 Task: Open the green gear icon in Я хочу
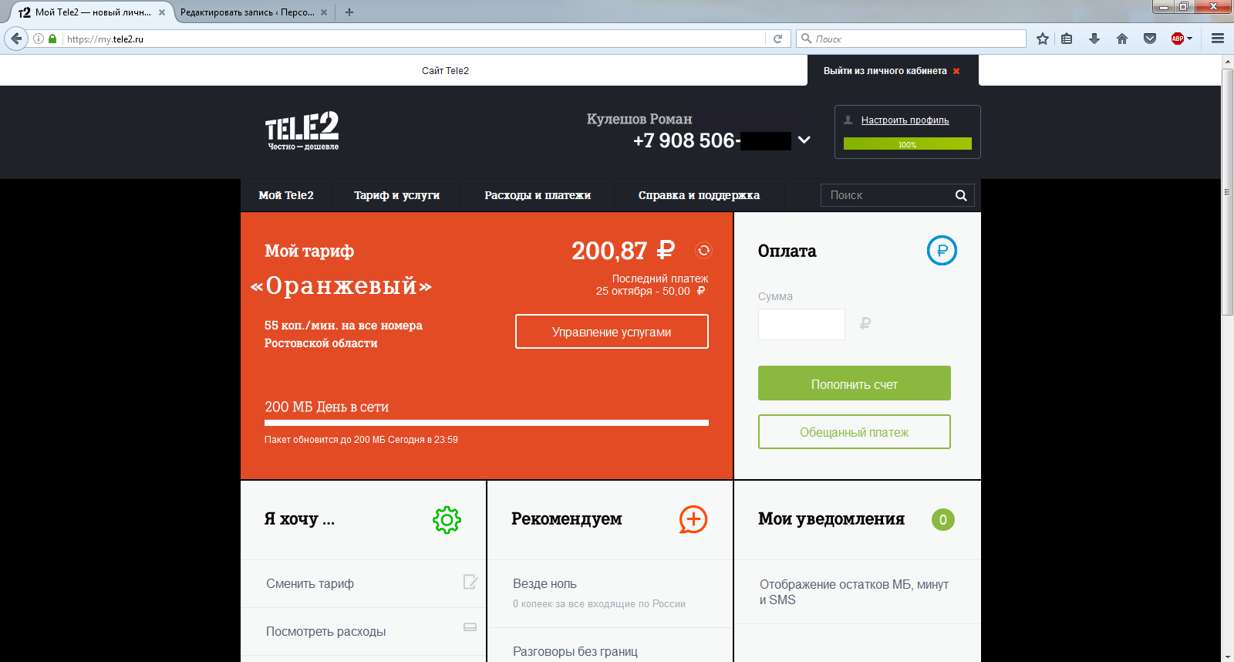pos(447,520)
